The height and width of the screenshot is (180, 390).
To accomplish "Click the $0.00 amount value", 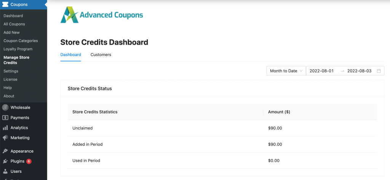I will (x=274, y=161).
